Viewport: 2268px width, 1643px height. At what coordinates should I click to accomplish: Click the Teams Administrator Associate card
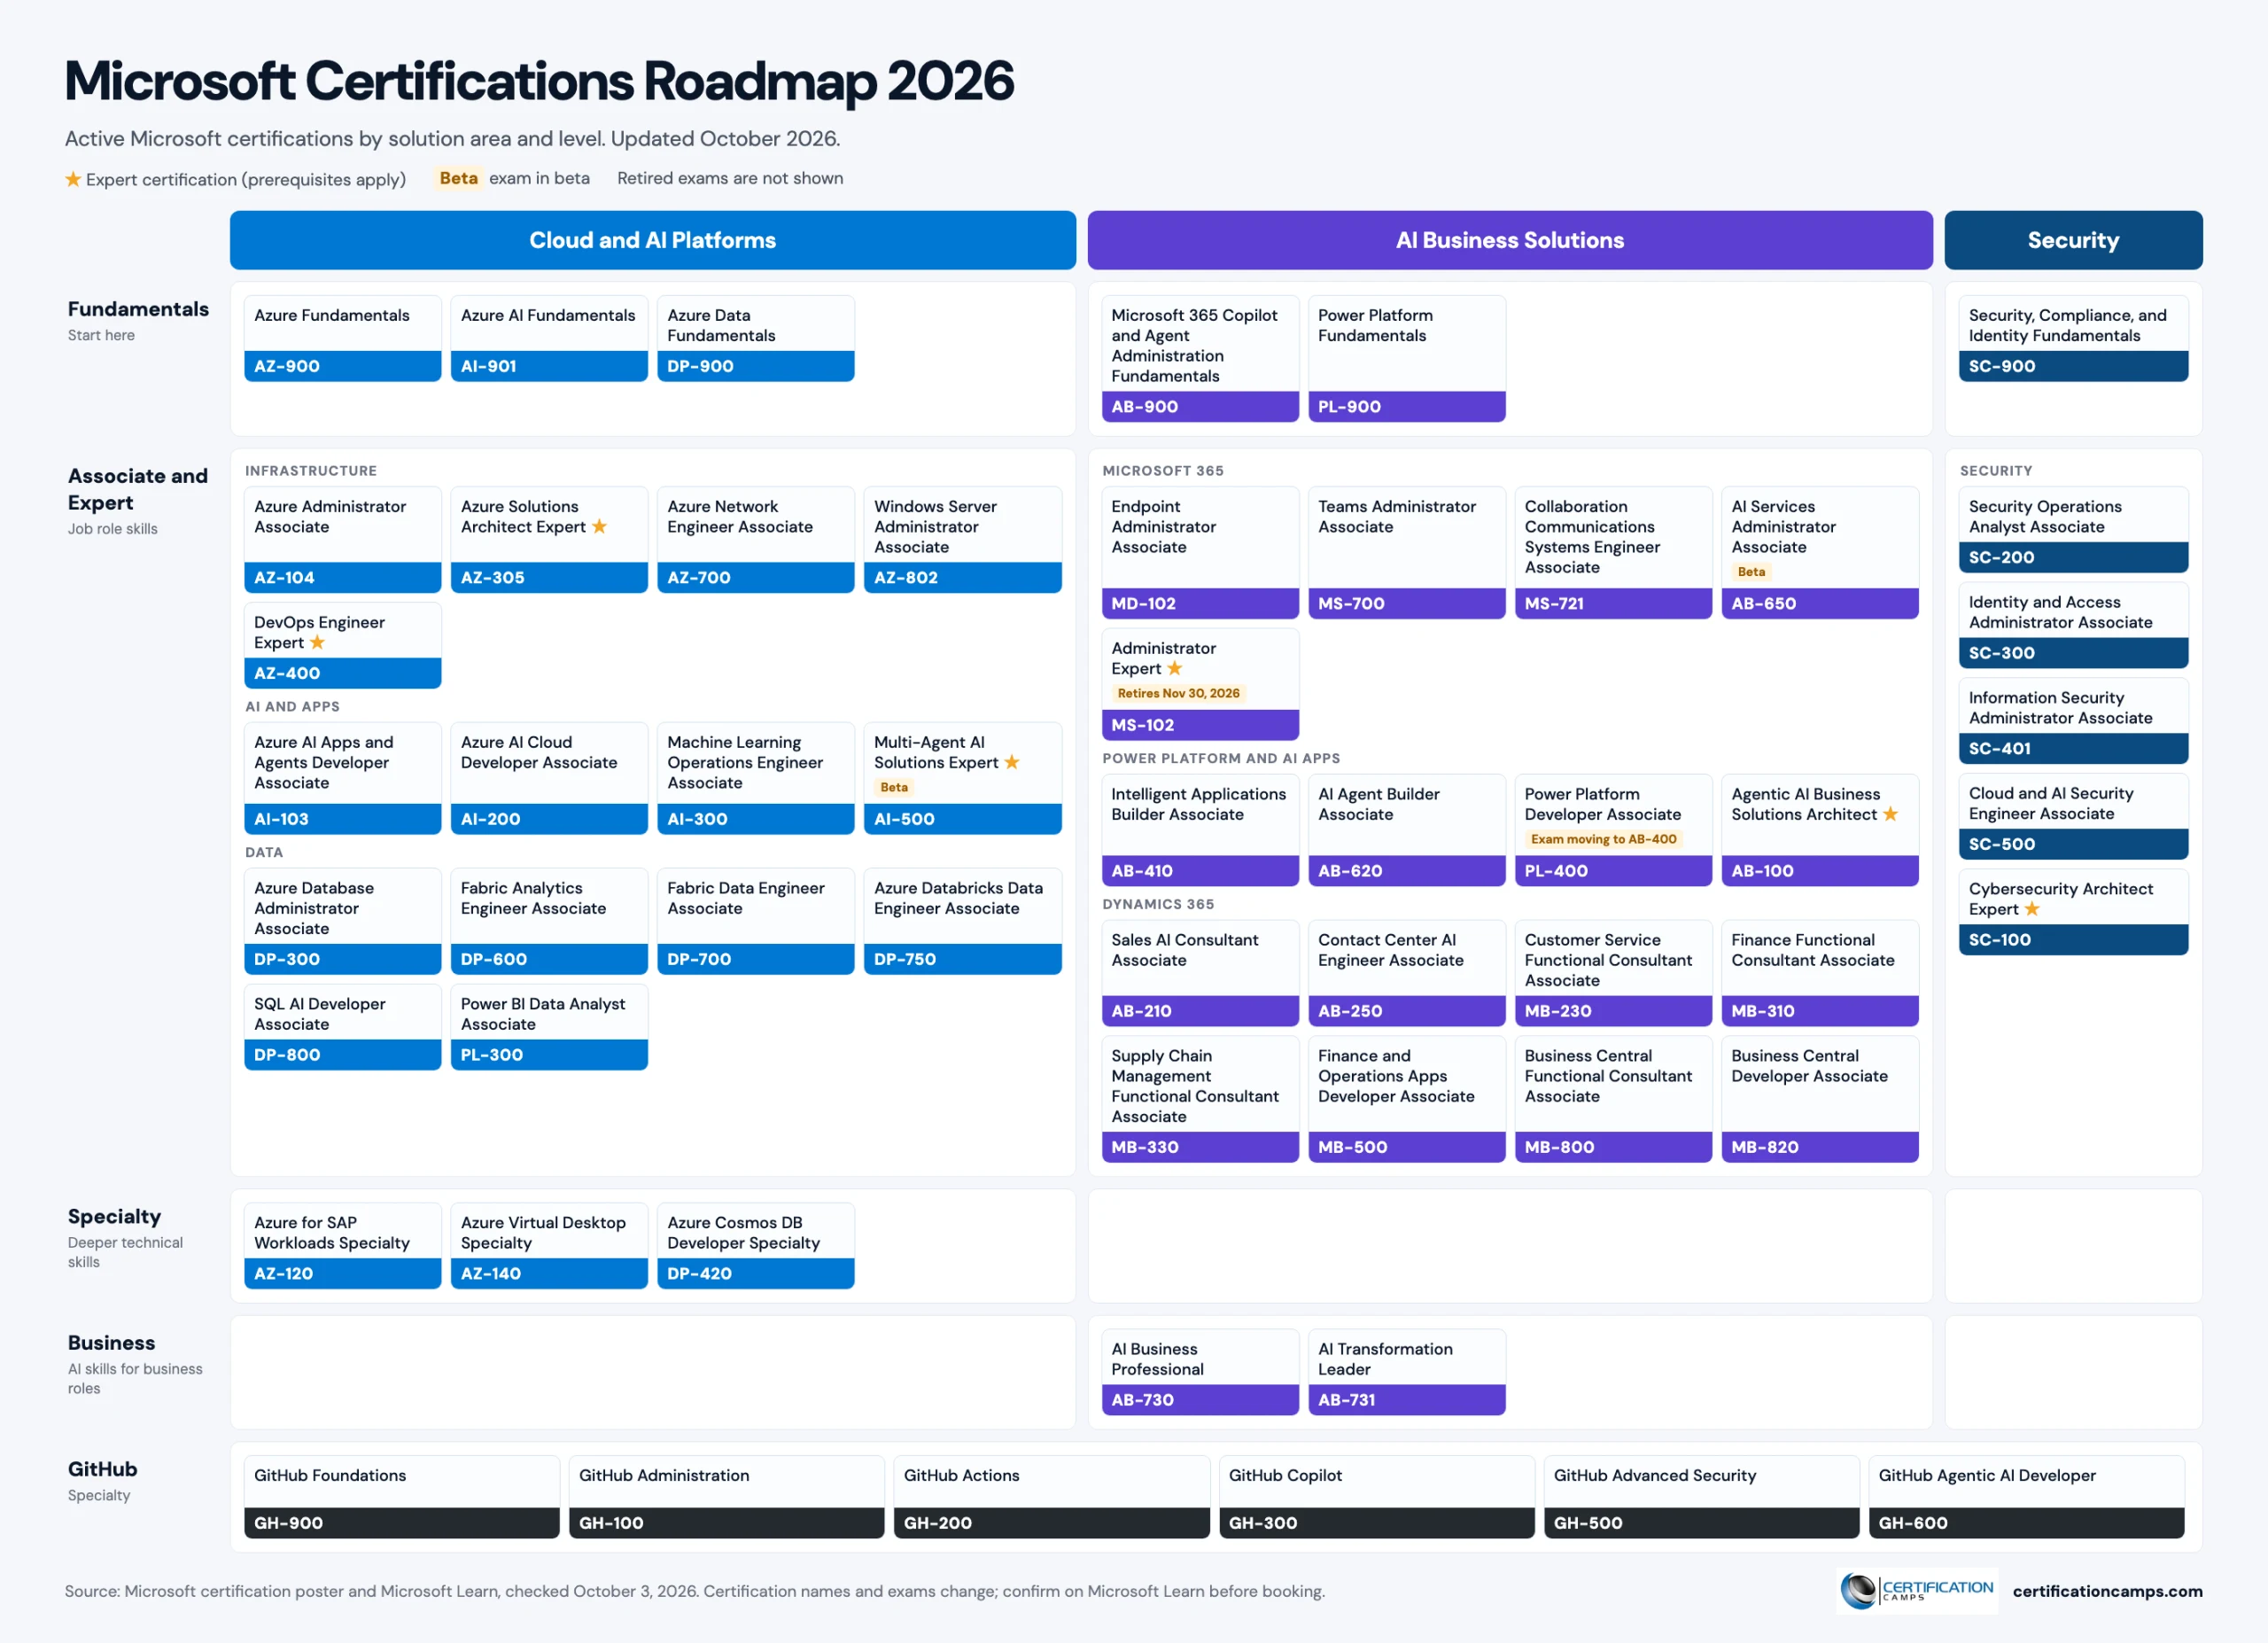point(1407,553)
